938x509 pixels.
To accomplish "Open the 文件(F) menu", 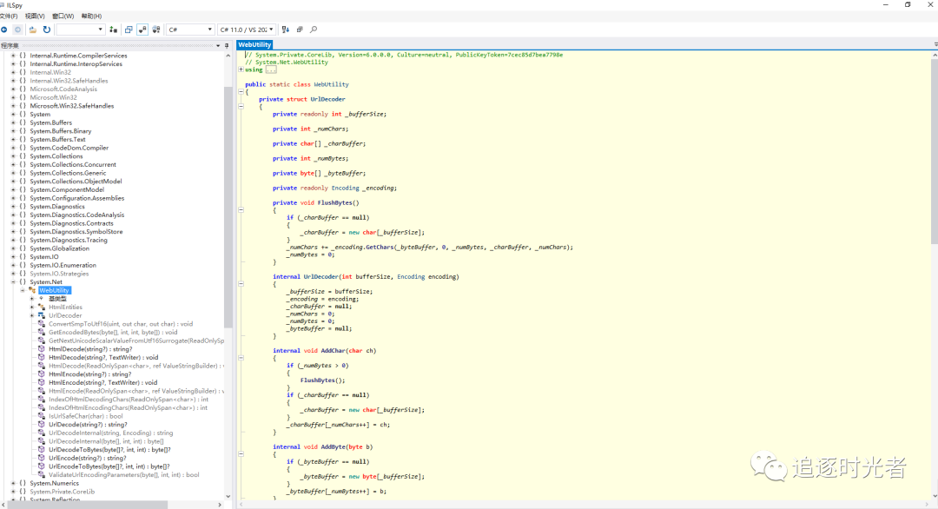I will (x=9, y=16).
